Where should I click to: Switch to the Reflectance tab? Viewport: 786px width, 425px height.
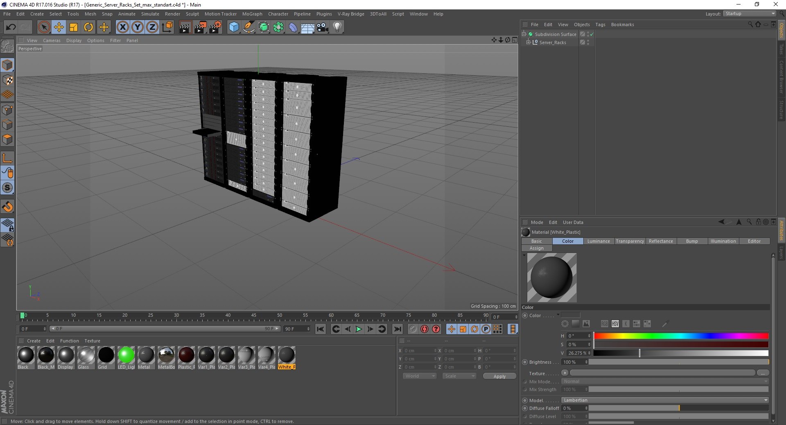point(661,241)
